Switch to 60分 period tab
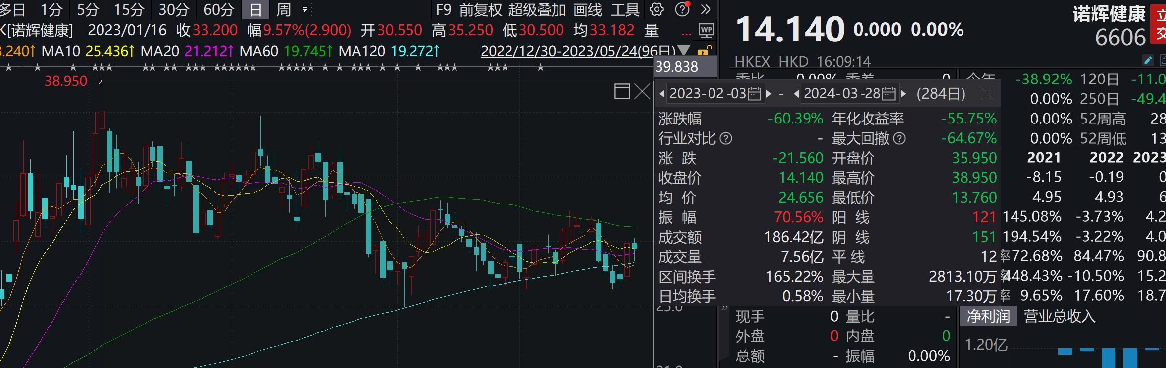Screen dimensions: 1166x368 (x=219, y=9)
